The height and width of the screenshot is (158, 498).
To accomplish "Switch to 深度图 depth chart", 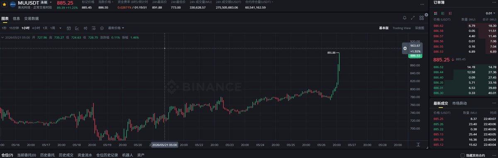I will 420,28.
